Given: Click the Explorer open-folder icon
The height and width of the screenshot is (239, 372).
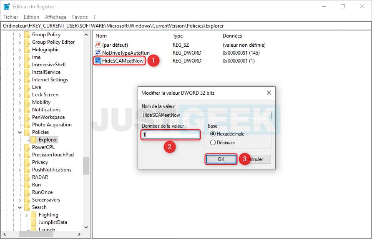Looking at the screenshot, I should pyautogui.click(x=34, y=140).
